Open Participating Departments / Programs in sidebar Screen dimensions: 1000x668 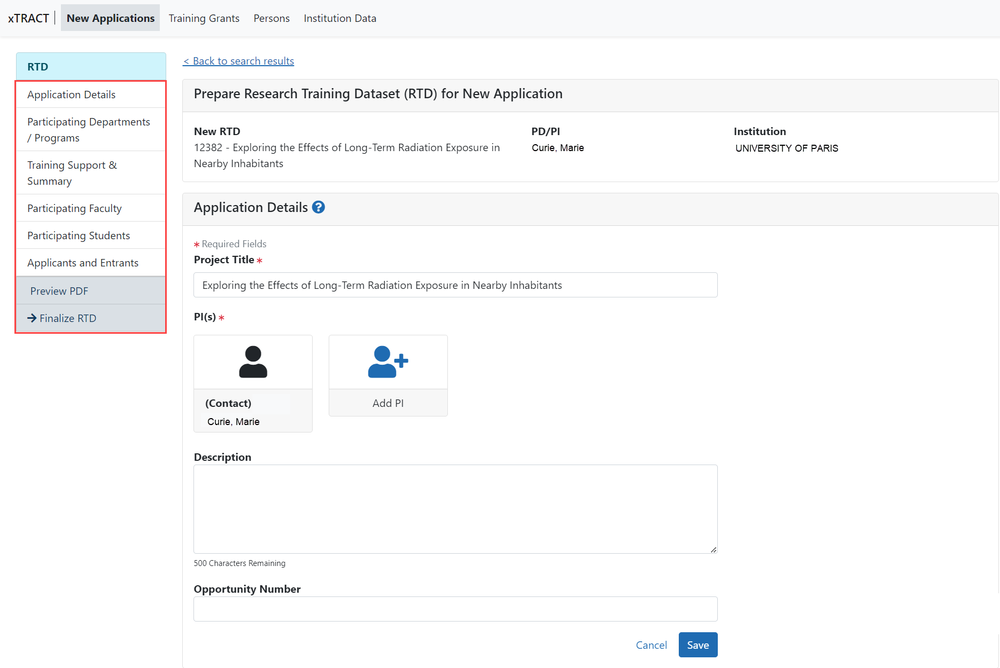coord(89,130)
